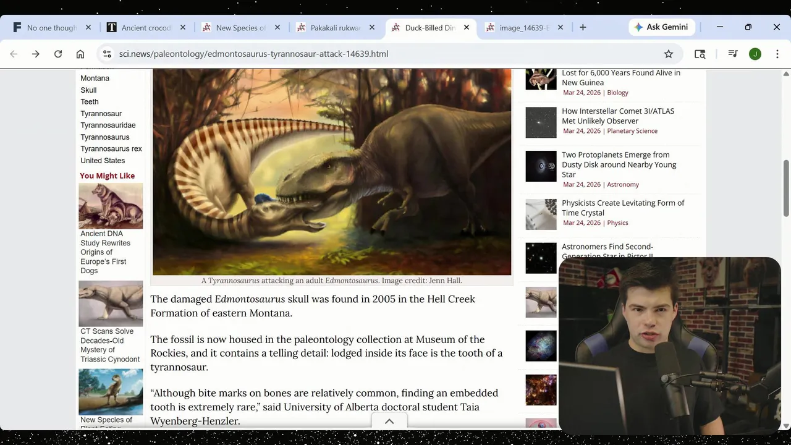Click the page vertical scrollbar thumb
The height and width of the screenshot is (445, 791).
tap(786, 188)
